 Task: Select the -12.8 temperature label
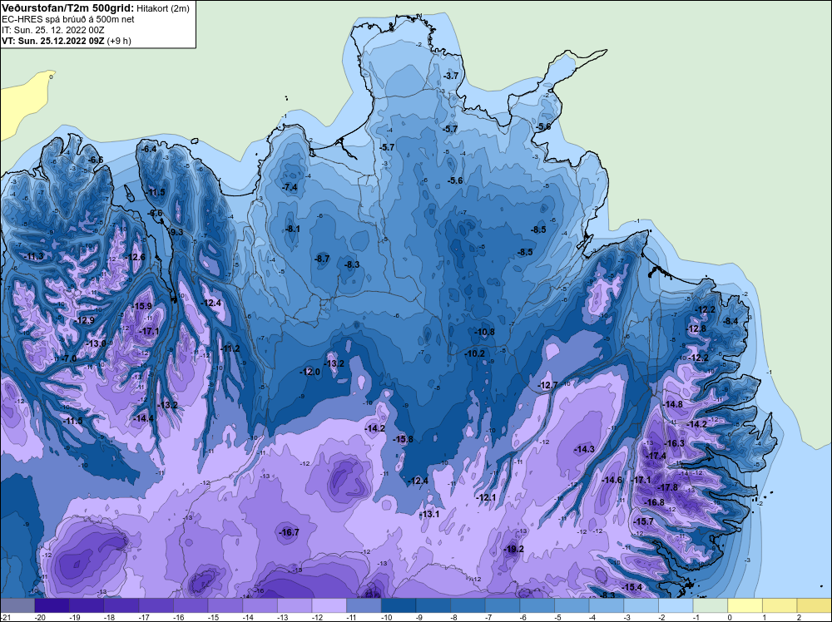[696, 328]
